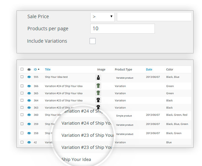
Task: Click the Products per page input field
Action: (x=123, y=29)
